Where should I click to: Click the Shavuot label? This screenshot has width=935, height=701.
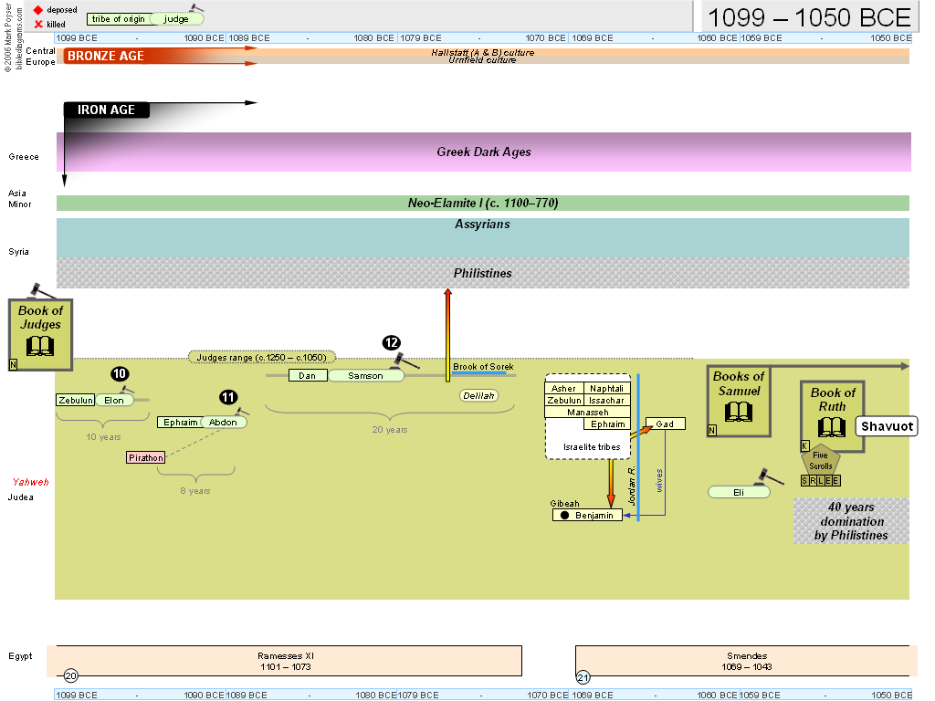(886, 426)
